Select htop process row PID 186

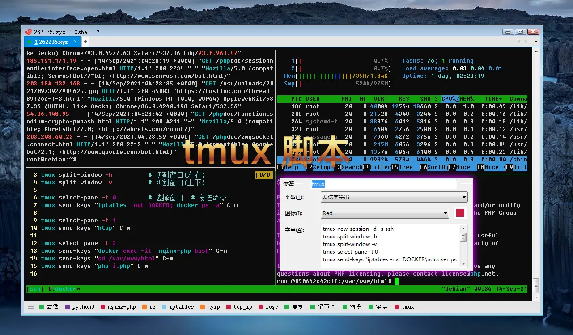402,106
